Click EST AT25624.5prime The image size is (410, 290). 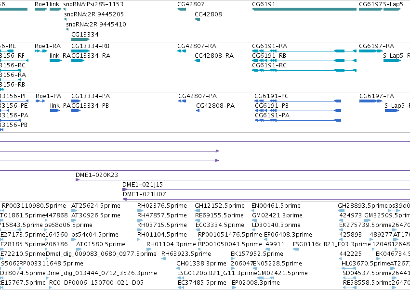pos(96,206)
